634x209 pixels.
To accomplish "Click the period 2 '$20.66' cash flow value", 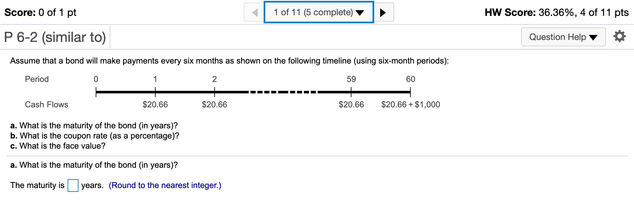I will coord(214,104).
